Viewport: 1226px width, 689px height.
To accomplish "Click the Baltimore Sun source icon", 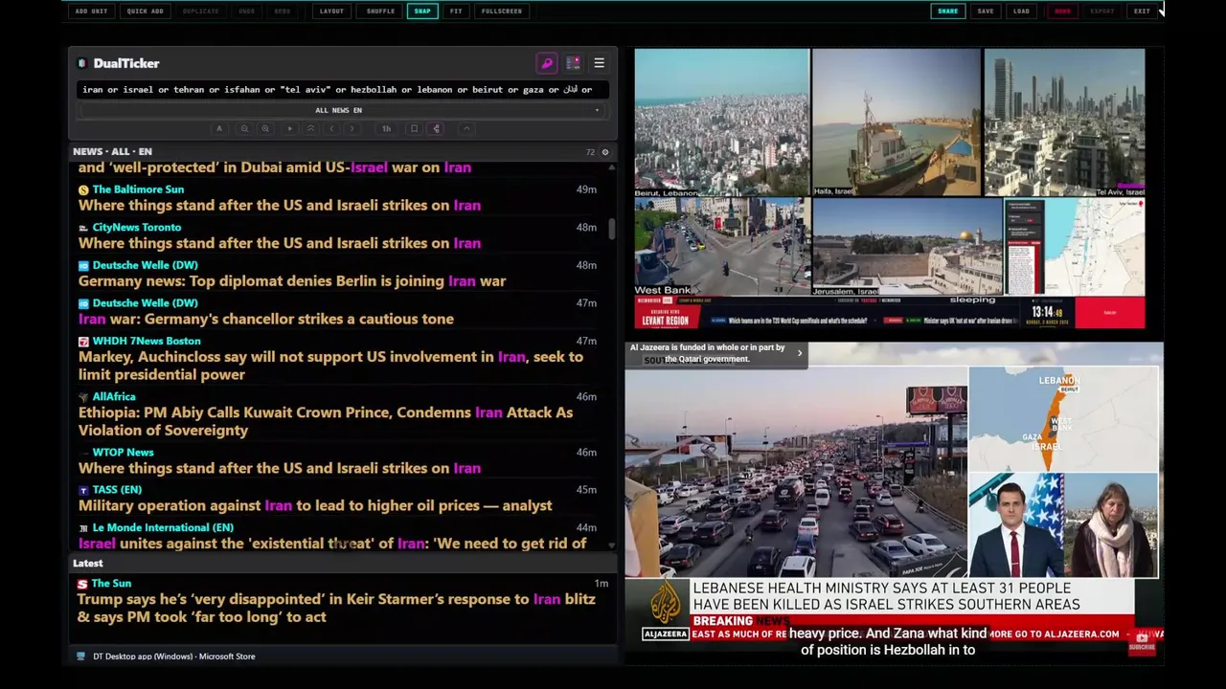I will (83, 189).
